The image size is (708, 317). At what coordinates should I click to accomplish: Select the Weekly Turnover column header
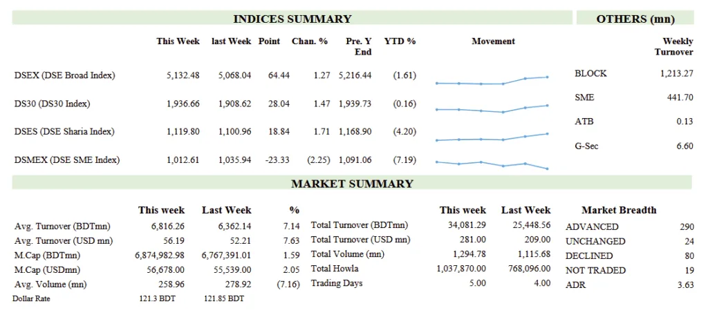[x=673, y=46]
